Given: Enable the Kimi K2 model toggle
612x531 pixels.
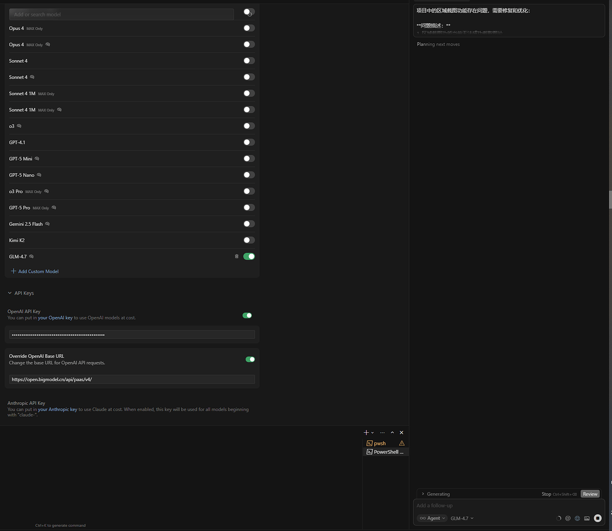Looking at the screenshot, I should tap(249, 240).
